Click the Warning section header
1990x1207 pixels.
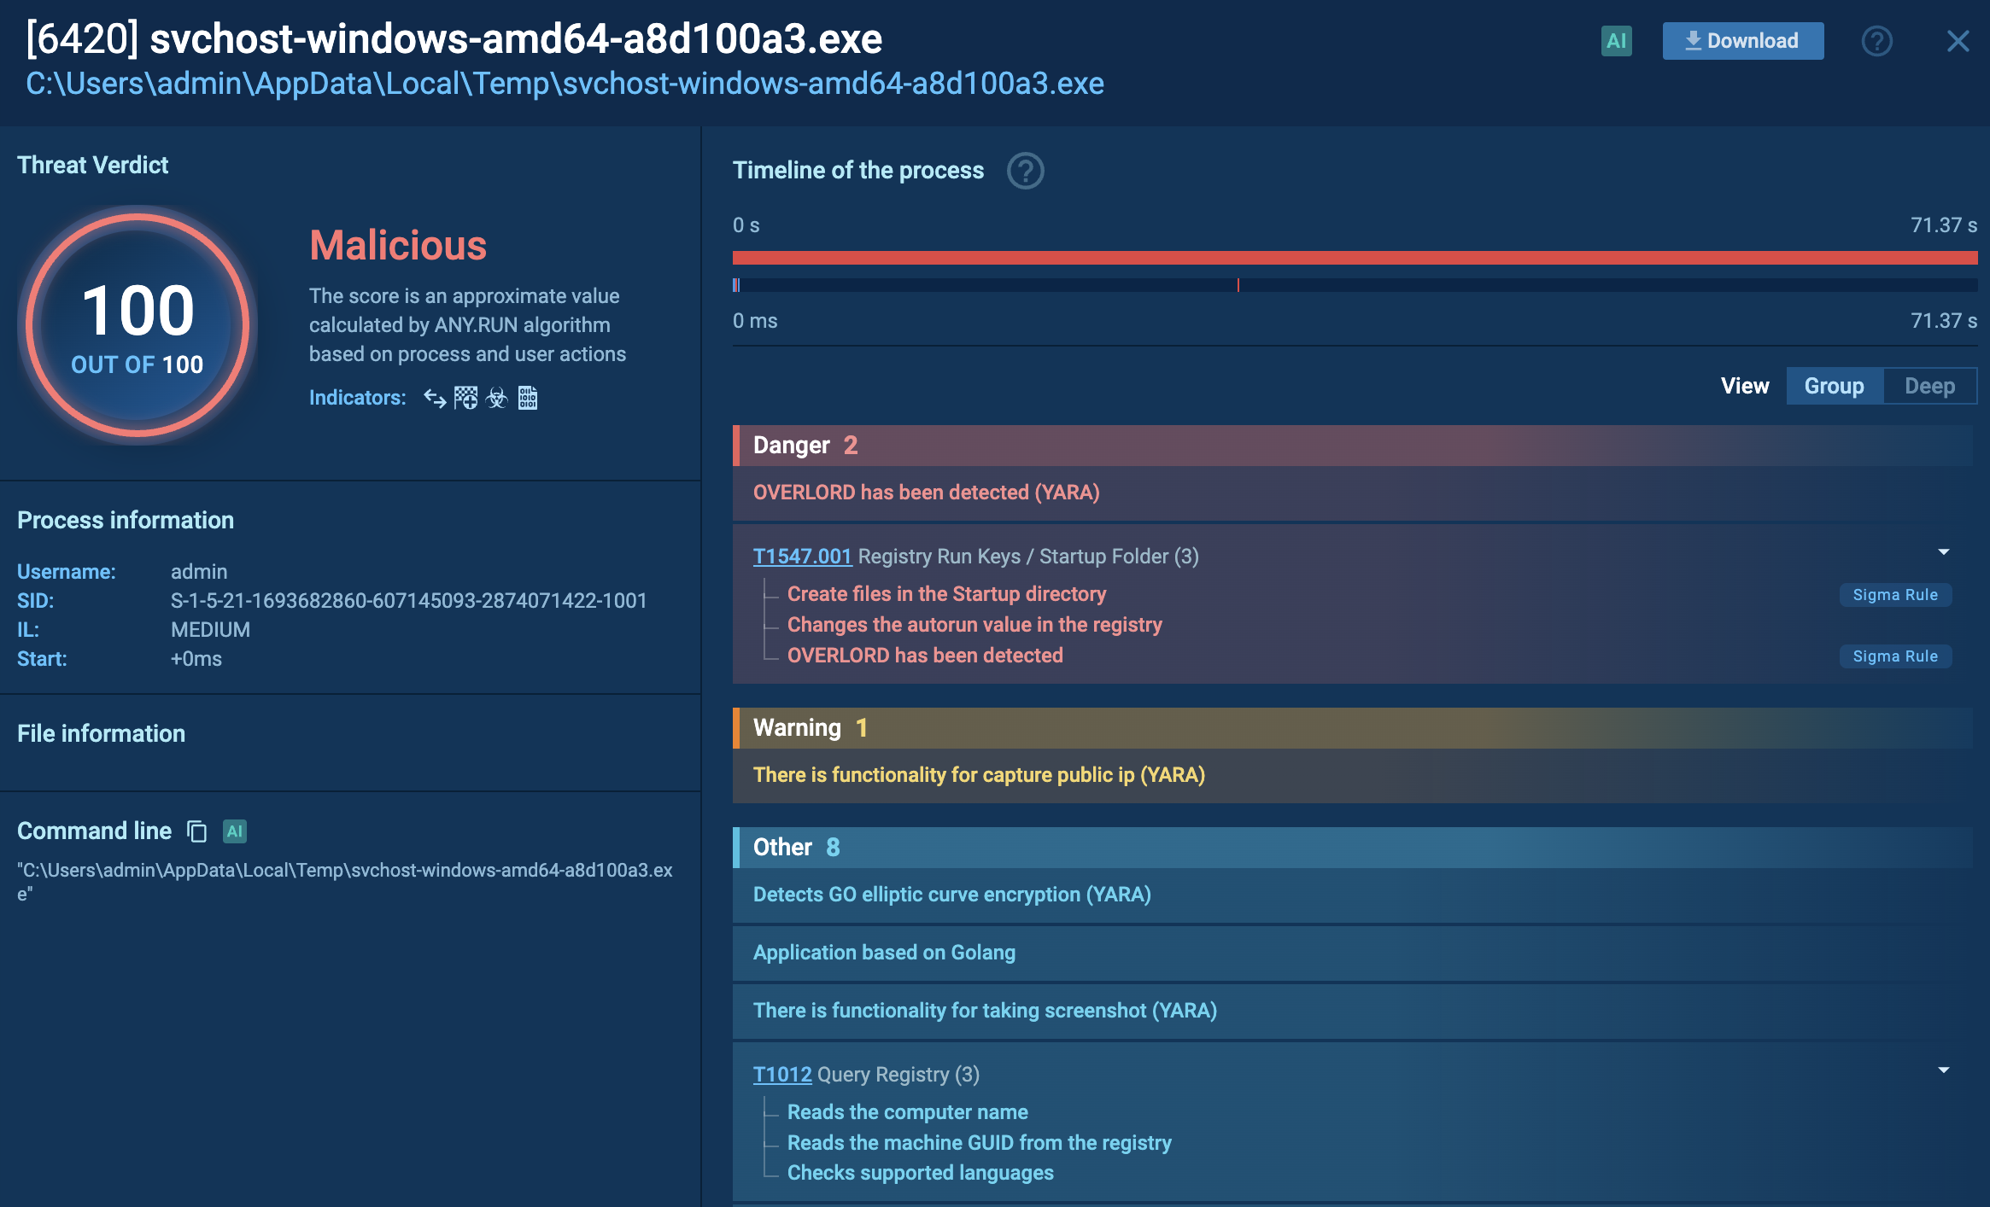point(1353,728)
